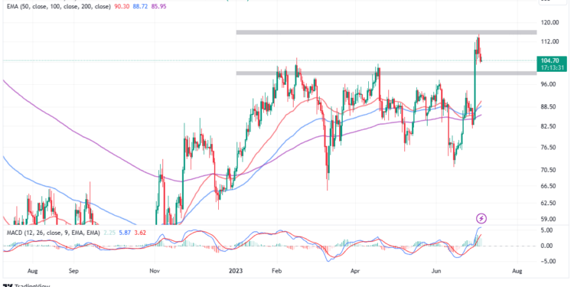Click the 2023 label on time axis
The image size is (574, 287).
[x=236, y=272]
